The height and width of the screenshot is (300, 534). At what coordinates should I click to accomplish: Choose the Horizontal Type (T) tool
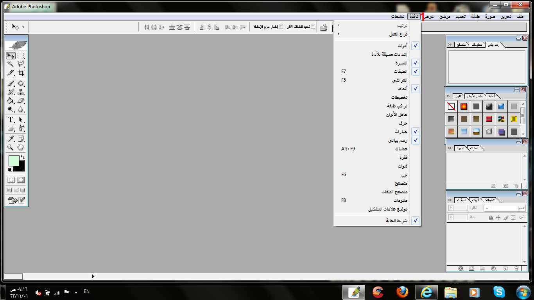(x=11, y=120)
